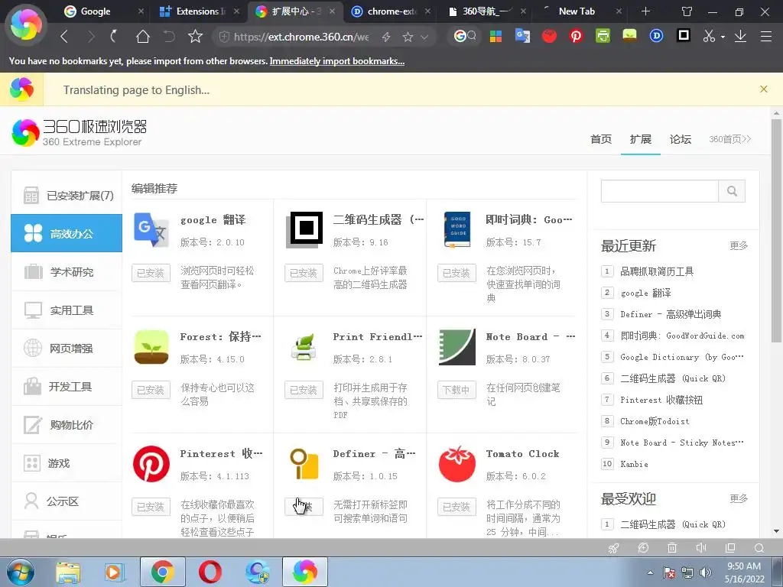
Task: Click the home page toolbar button
Action: pos(143,36)
